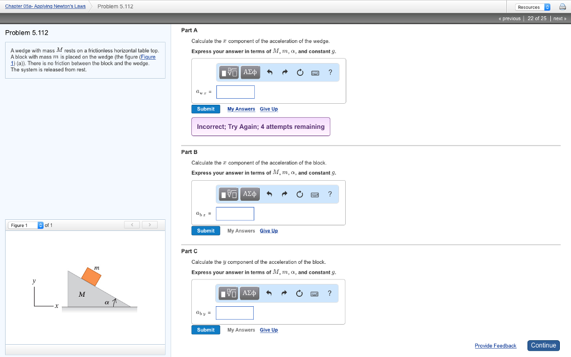The width and height of the screenshot is (571, 357).
Task: Open templates tool in Part B toolbar
Action: (229, 194)
